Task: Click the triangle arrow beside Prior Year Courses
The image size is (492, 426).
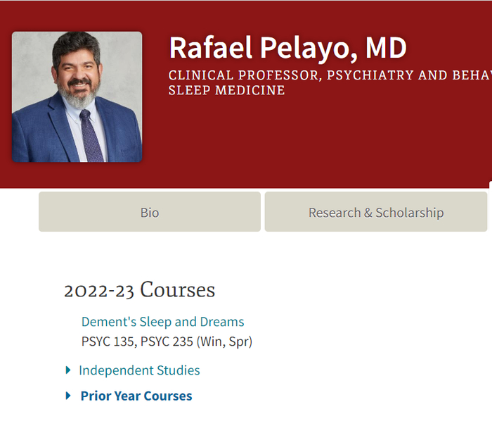Action: tap(68, 396)
